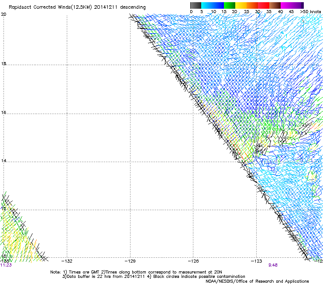This screenshot has width=323, height=284.
Task: Click the green 15-20 knots legend swatch
Action: (230, 5)
